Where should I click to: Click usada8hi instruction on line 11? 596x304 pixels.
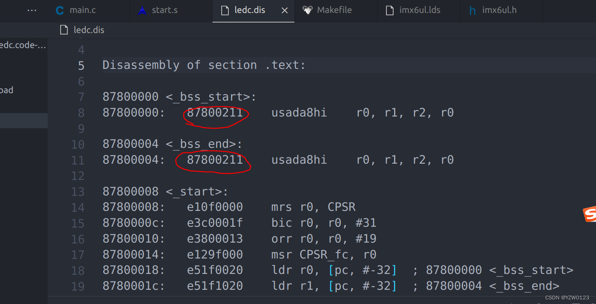click(x=299, y=160)
